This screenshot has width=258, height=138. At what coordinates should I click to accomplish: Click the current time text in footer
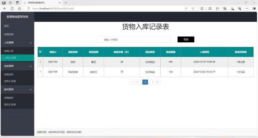(59, 132)
